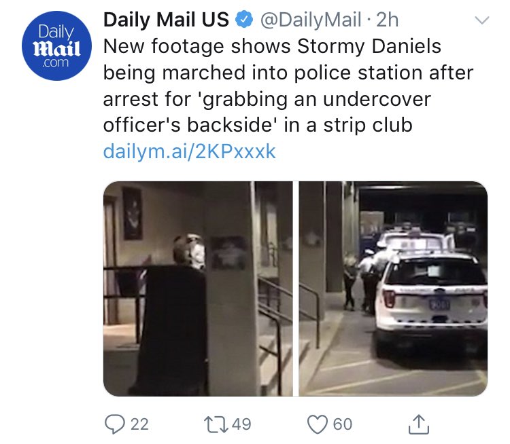Open the share upload icon

(419, 424)
